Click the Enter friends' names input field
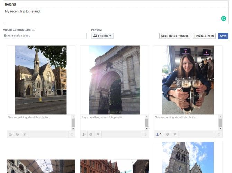This screenshot has width=232, height=173. pyautogui.click(x=45, y=36)
